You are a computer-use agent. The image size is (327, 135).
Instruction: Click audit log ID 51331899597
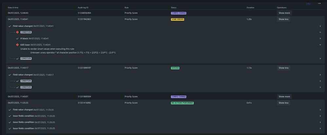point(84,68)
